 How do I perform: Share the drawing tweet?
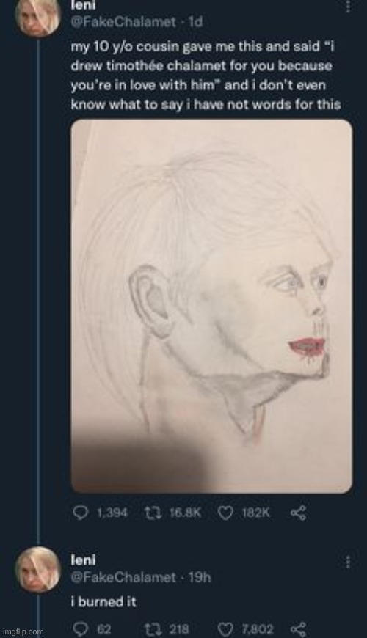coord(298,513)
